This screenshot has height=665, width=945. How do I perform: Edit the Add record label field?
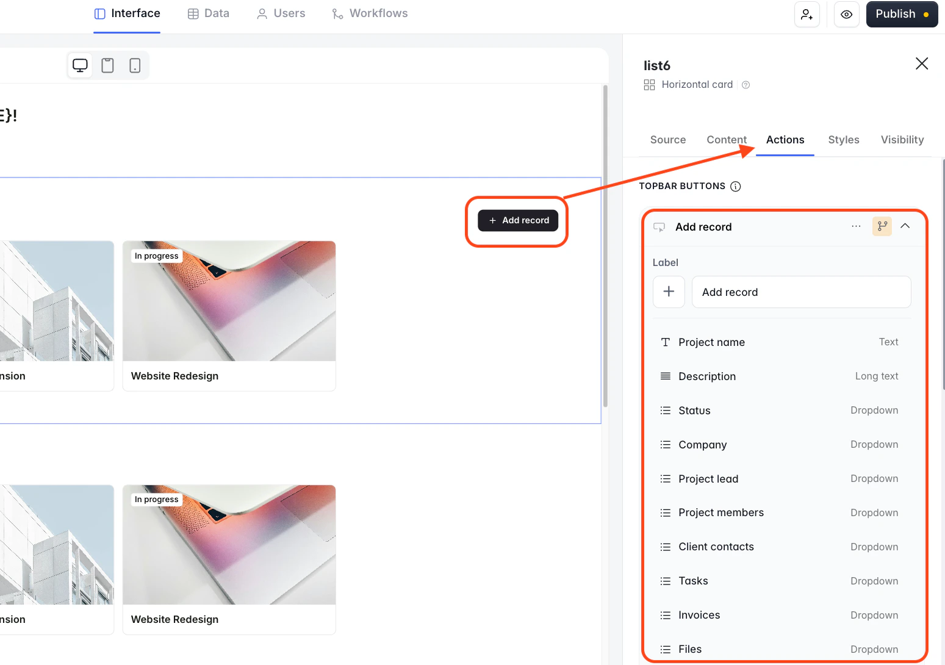(802, 292)
